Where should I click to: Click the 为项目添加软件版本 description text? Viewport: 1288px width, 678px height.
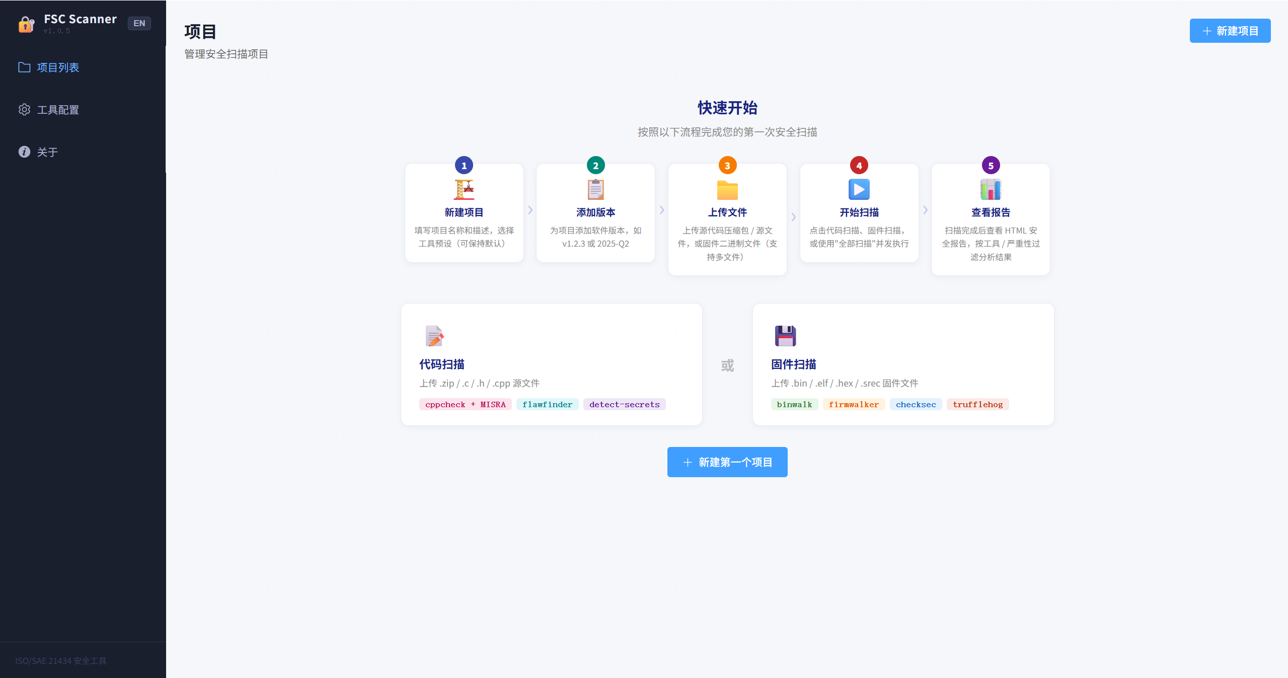pos(595,237)
